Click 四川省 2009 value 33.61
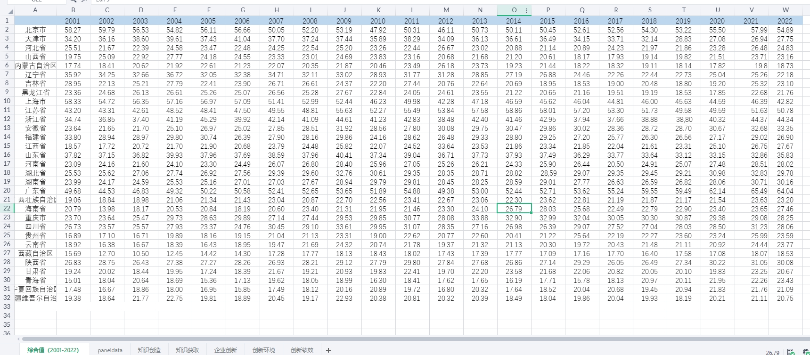The height and width of the screenshot is (355, 810). pos(344,226)
